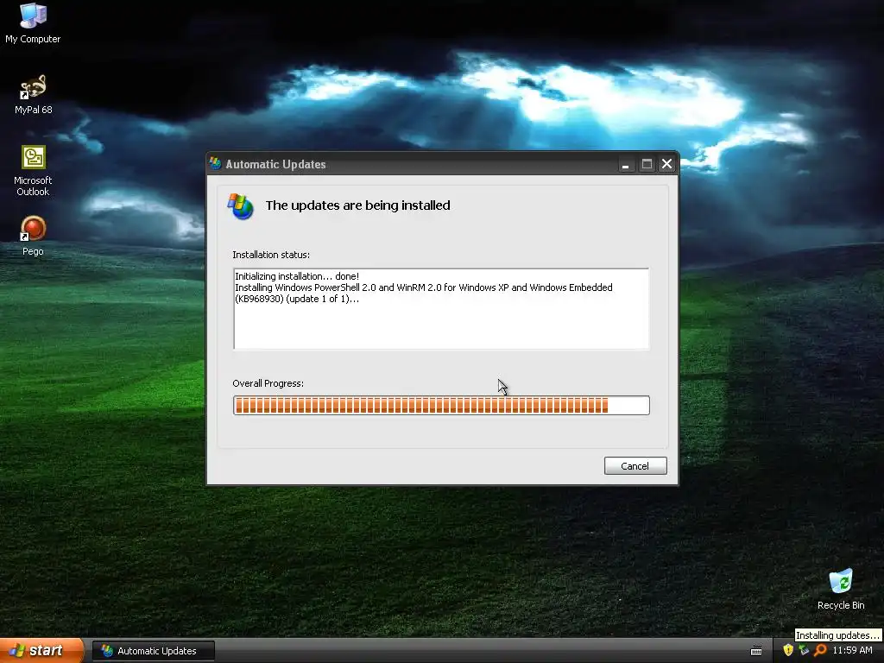884x663 pixels.
Task: Click the 'Installation status:' label
Action: [x=271, y=255]
